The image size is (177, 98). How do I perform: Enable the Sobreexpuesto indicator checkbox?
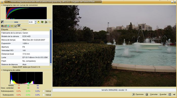click(43, 91)
